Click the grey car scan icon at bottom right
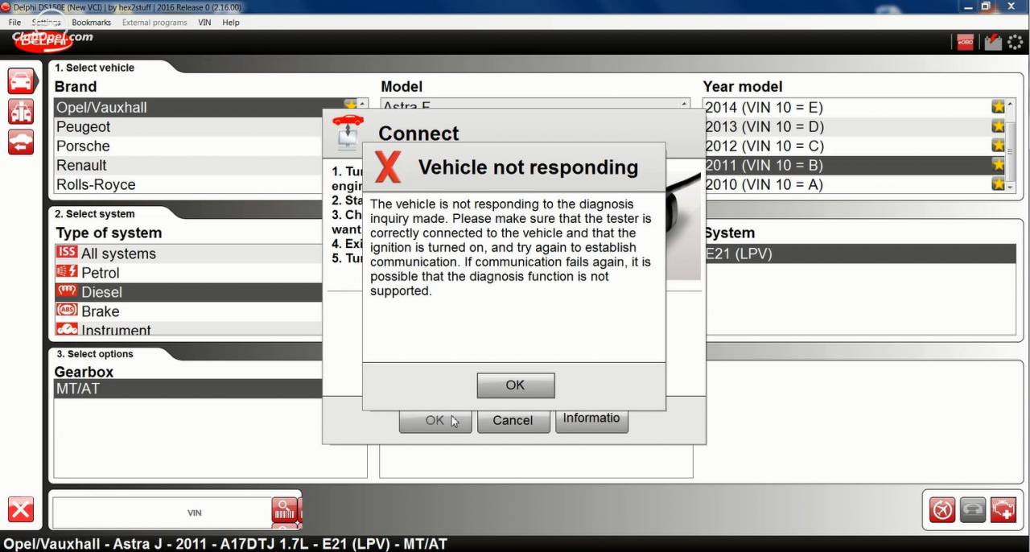The image size is (1030, 552). pyautogui.click(x=973, y=509)
